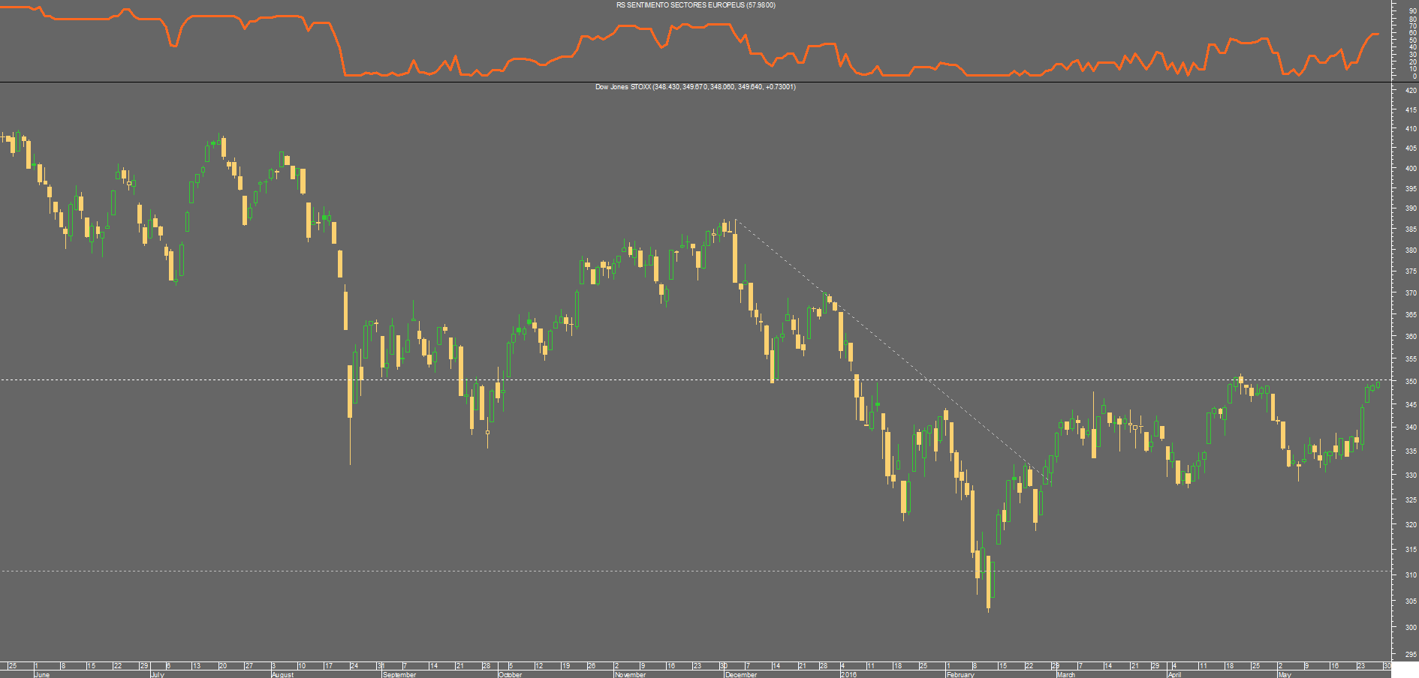Screen dimensions: 1419x678
Task: Click the 305 price axis label
Action: (1411, 601)
